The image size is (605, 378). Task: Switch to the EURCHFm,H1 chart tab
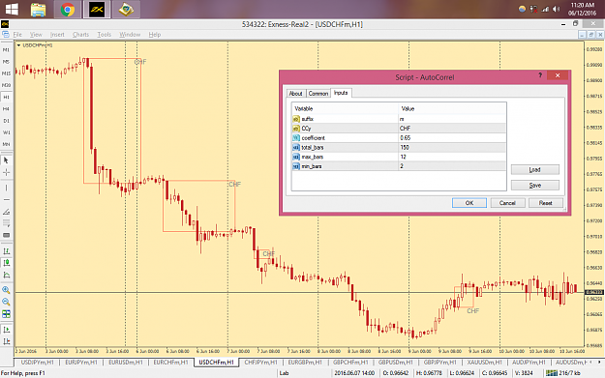pos(170,363)
